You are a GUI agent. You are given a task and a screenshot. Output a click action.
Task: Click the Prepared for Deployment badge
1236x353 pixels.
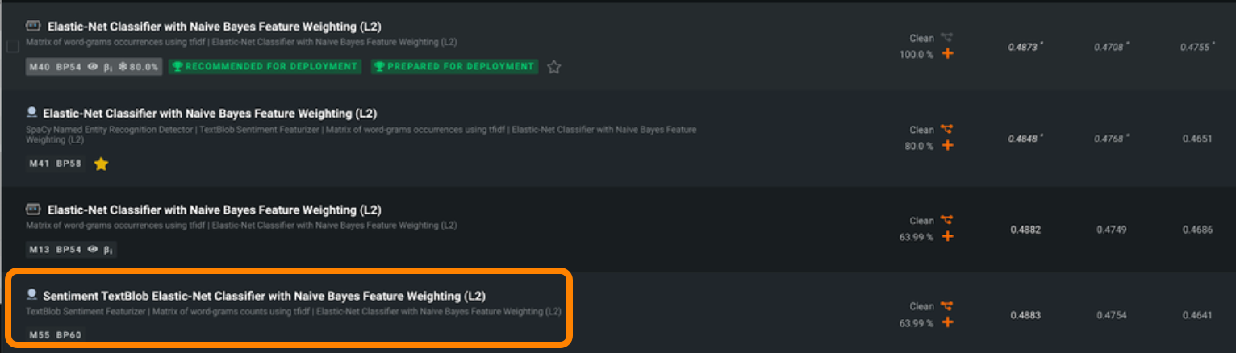tap(455, 67)
